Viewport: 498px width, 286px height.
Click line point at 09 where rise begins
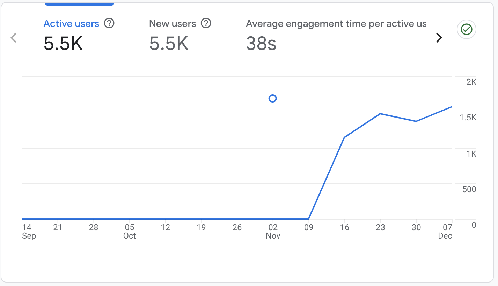(308, 219)
